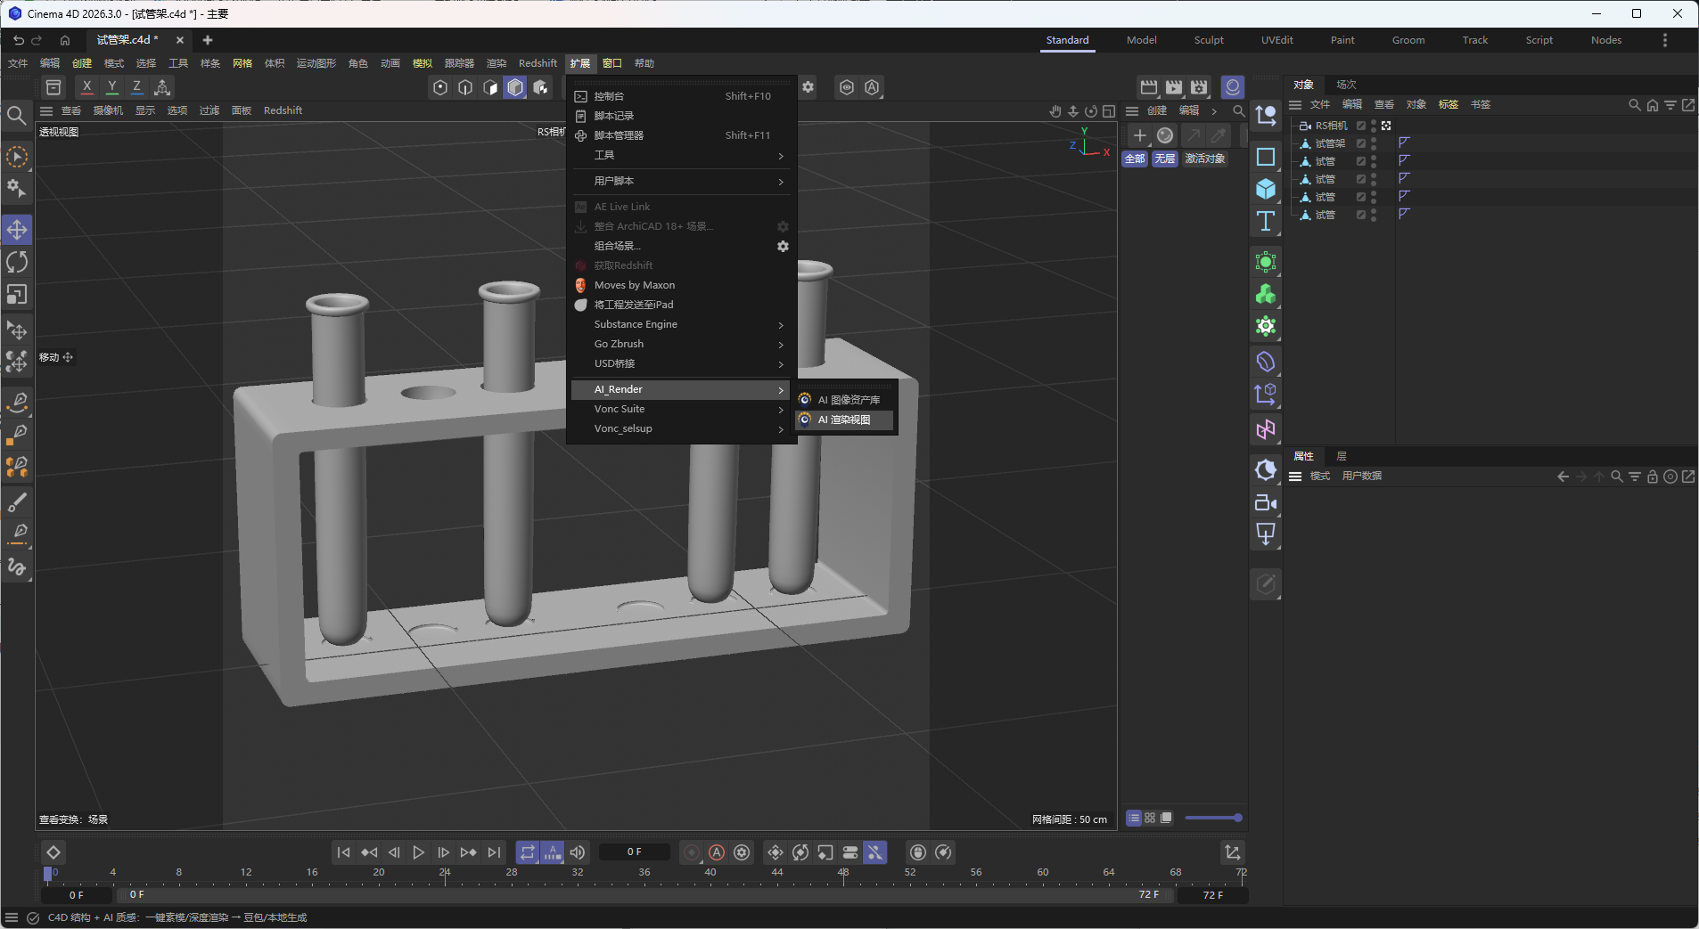Expand the Vonc Suite submenu
Image resolution: width=1699 pixels, height=929 pixels.
[x=683, y=409]
